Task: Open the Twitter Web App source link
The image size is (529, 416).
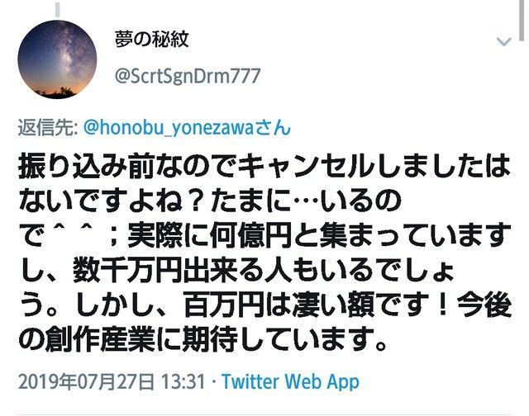Action: click(x=290, y=381)
